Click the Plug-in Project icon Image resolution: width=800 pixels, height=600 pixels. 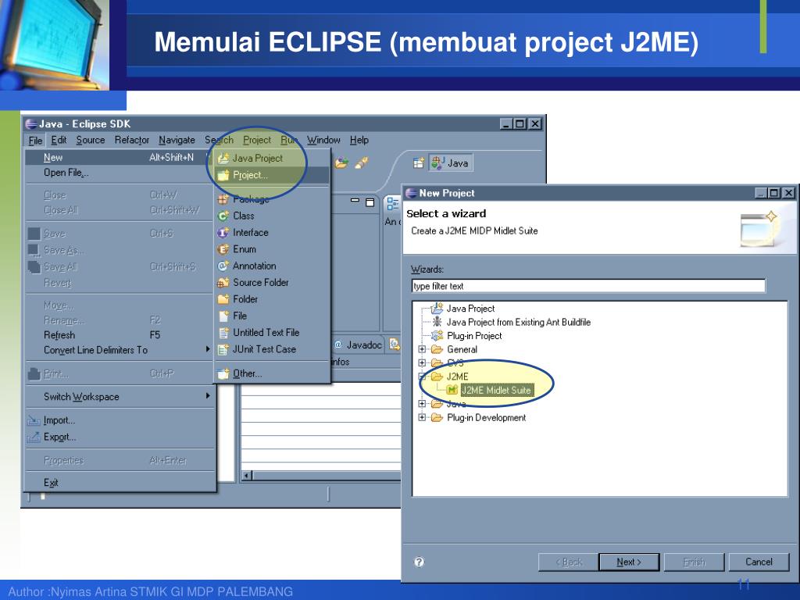pyautogui.click(x=437, y=336)
